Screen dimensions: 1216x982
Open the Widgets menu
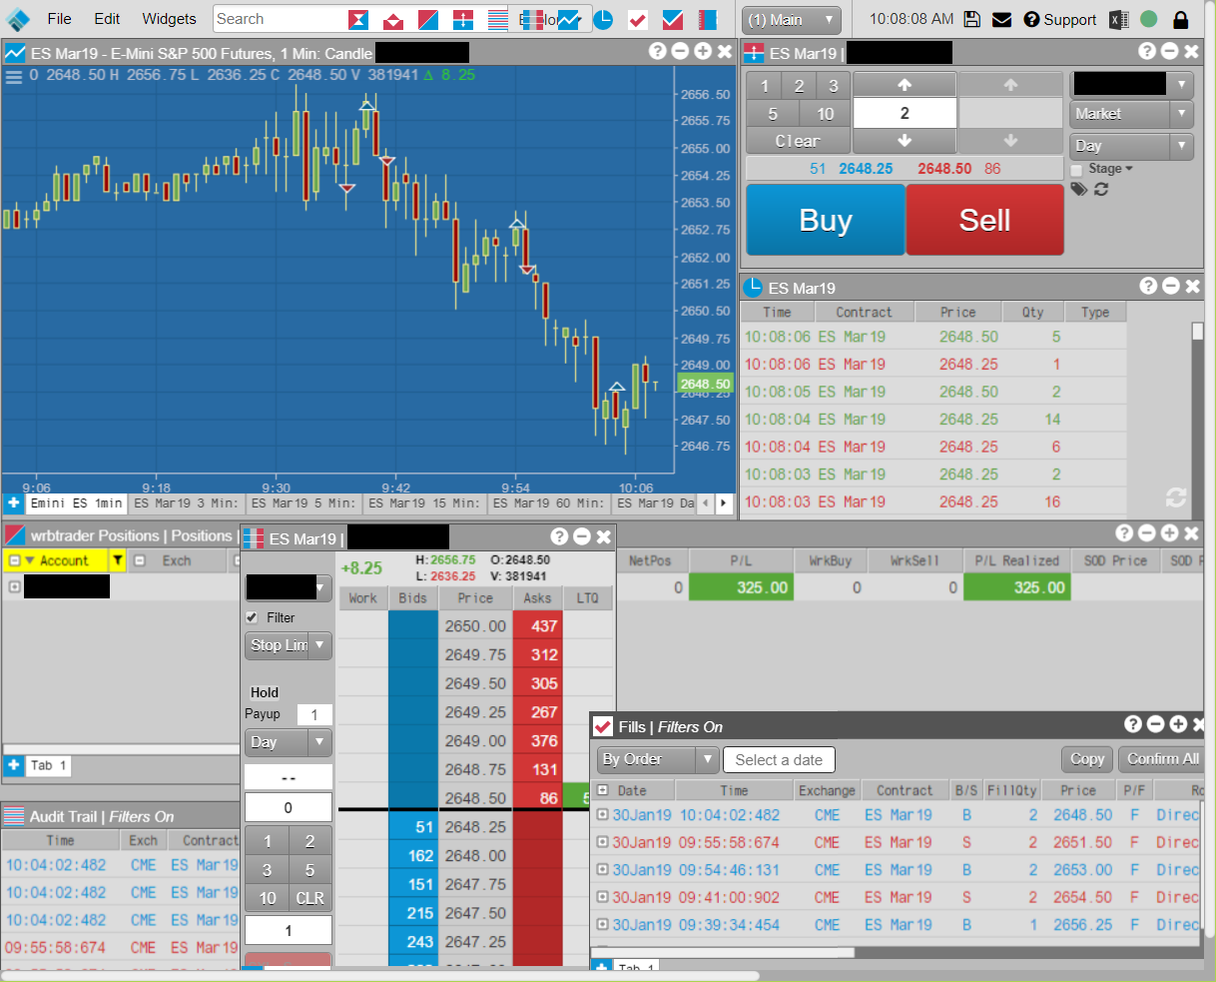click(169, 19)
